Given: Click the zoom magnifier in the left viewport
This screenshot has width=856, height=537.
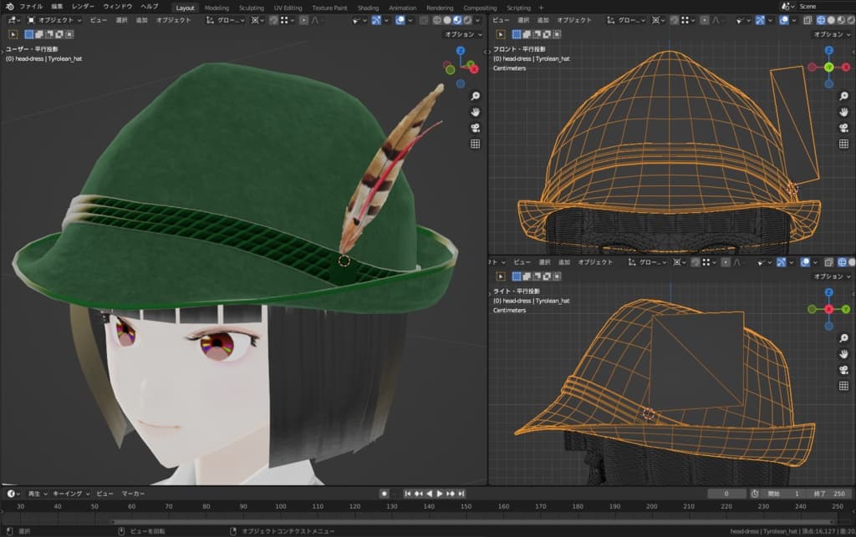Looking at the screenshot, I should pos(475,96).
